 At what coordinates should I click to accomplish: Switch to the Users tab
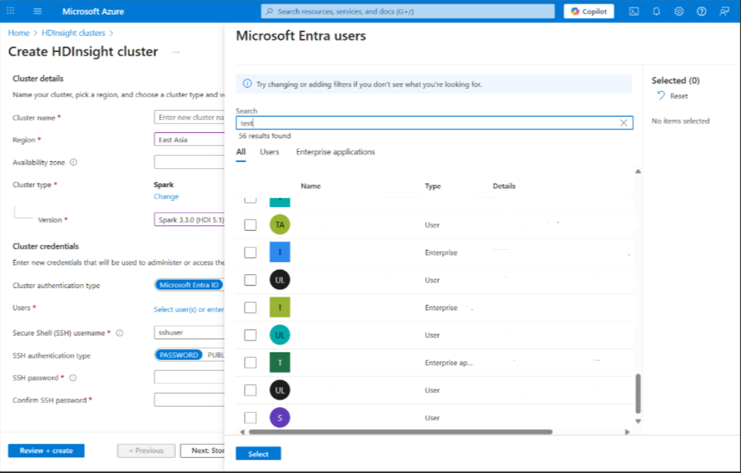click(269, 152)
